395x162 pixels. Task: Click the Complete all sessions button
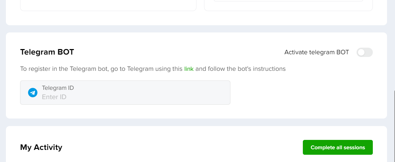337,147
